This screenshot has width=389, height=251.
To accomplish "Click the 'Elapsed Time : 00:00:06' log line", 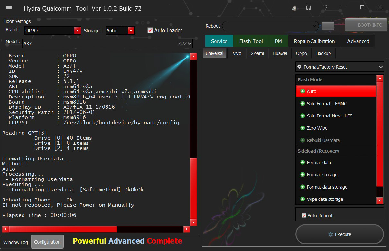I will coord(39,215).
